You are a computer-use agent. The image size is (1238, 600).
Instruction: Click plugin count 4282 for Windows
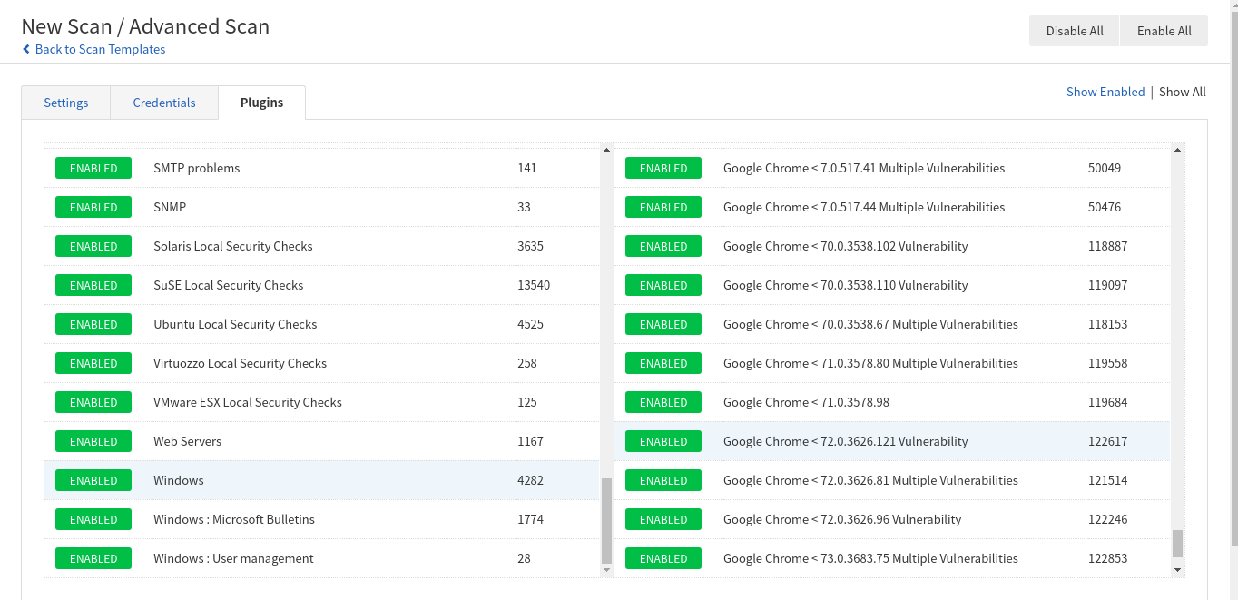(x=530, y=480)
